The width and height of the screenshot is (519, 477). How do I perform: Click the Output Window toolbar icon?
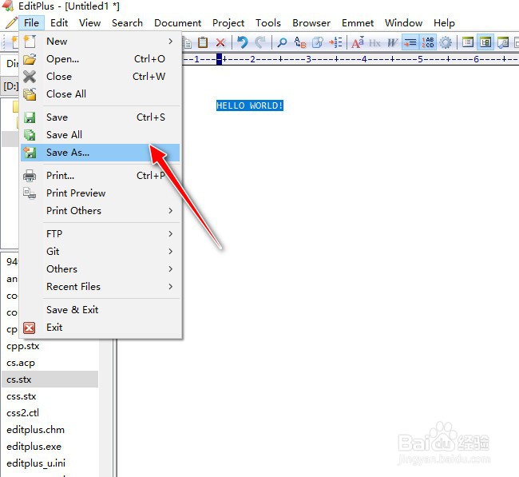[503, 42]
